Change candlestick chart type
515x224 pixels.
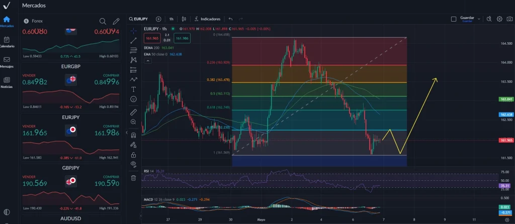[x=184, y=19]
